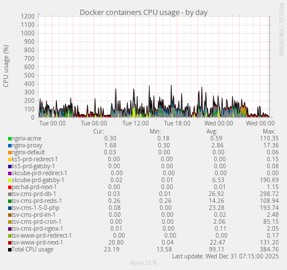Click the tsv-www-prd-redirect-1 light green swatch
Image resolution: width=287 pixels, height=270 pixels.
point(10,236)
